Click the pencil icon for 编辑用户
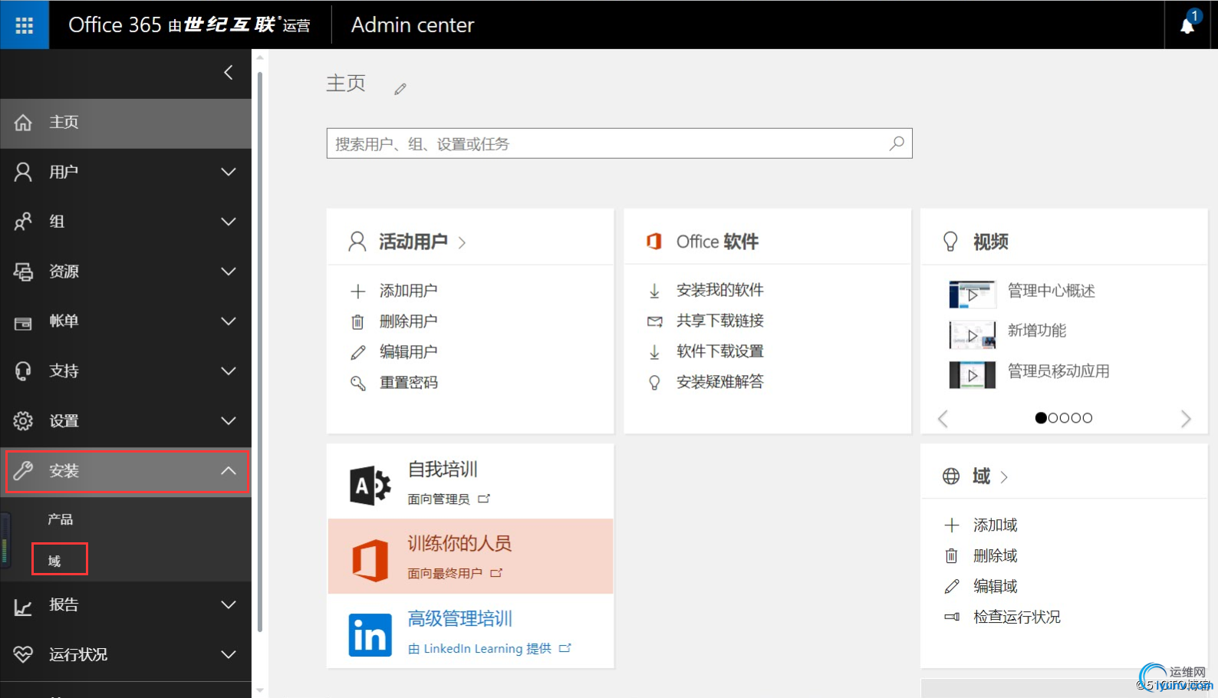The width and height of the screenshot is (1218, 698). (357, 353)
